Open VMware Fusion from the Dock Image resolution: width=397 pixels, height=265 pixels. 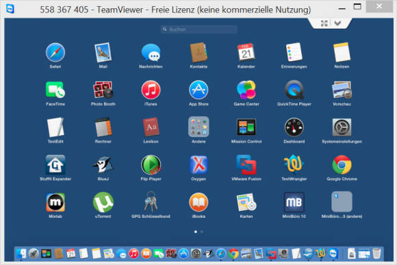271,253
